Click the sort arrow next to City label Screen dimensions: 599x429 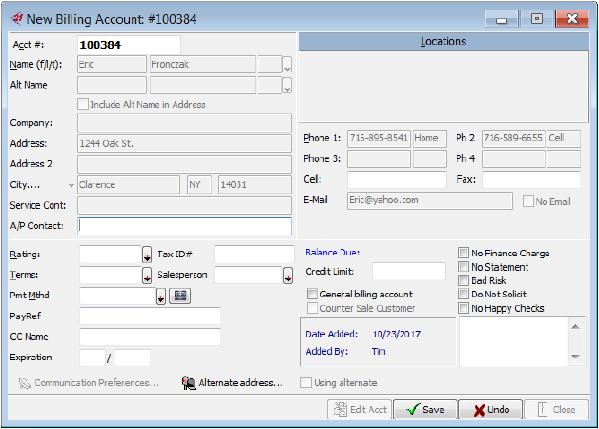click(x=71, y=185)
